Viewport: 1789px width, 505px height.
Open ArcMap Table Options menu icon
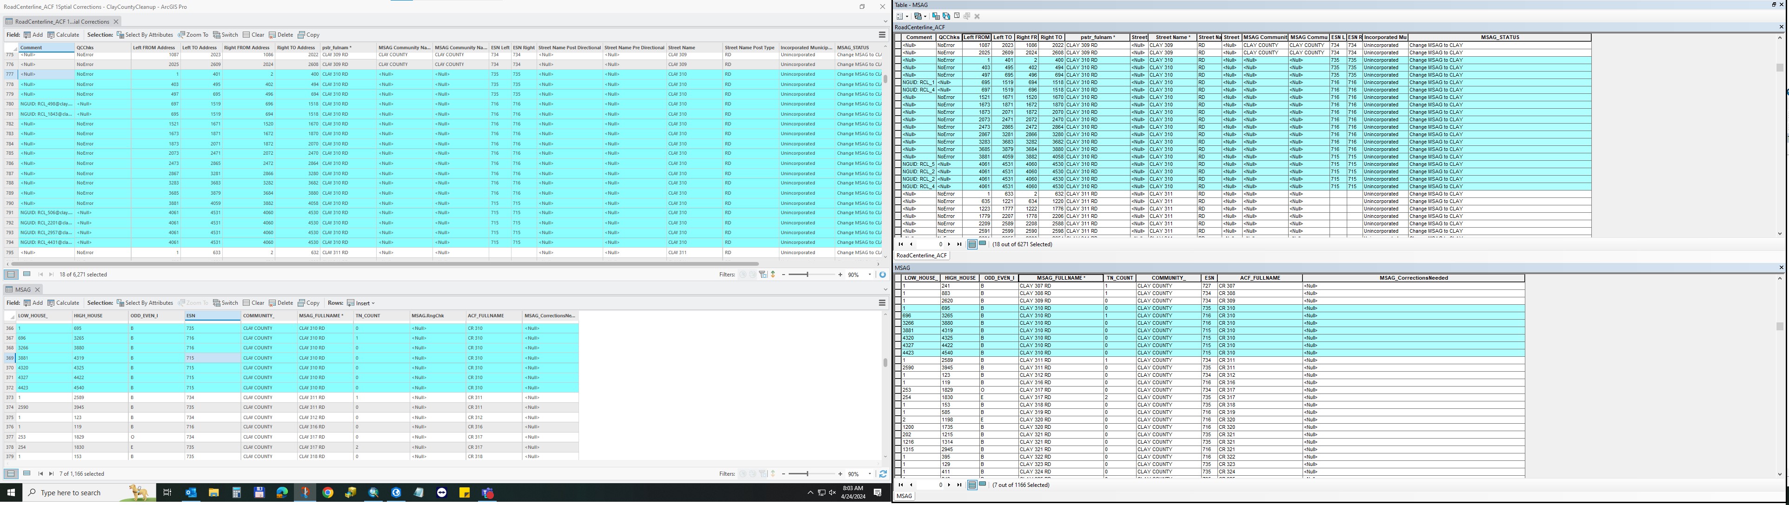click(900, 16)
